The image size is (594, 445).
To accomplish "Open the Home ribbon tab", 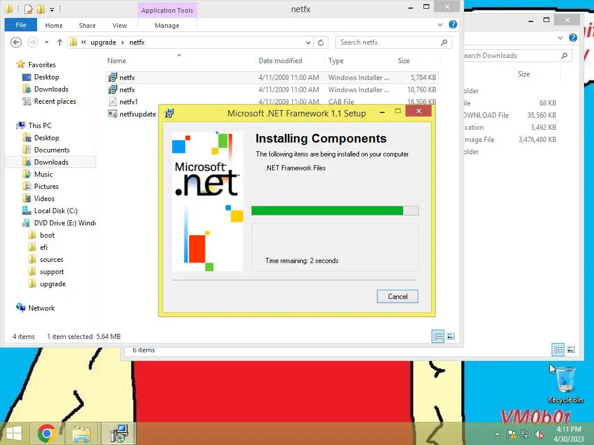I will pos(54,25).
